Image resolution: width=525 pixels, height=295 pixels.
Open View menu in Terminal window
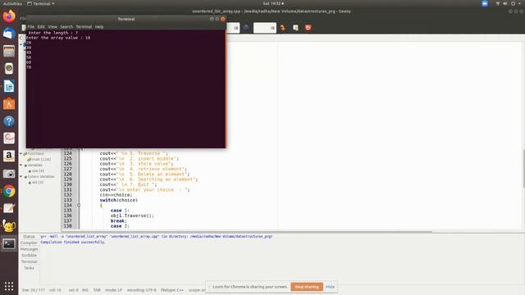[52, 27]
